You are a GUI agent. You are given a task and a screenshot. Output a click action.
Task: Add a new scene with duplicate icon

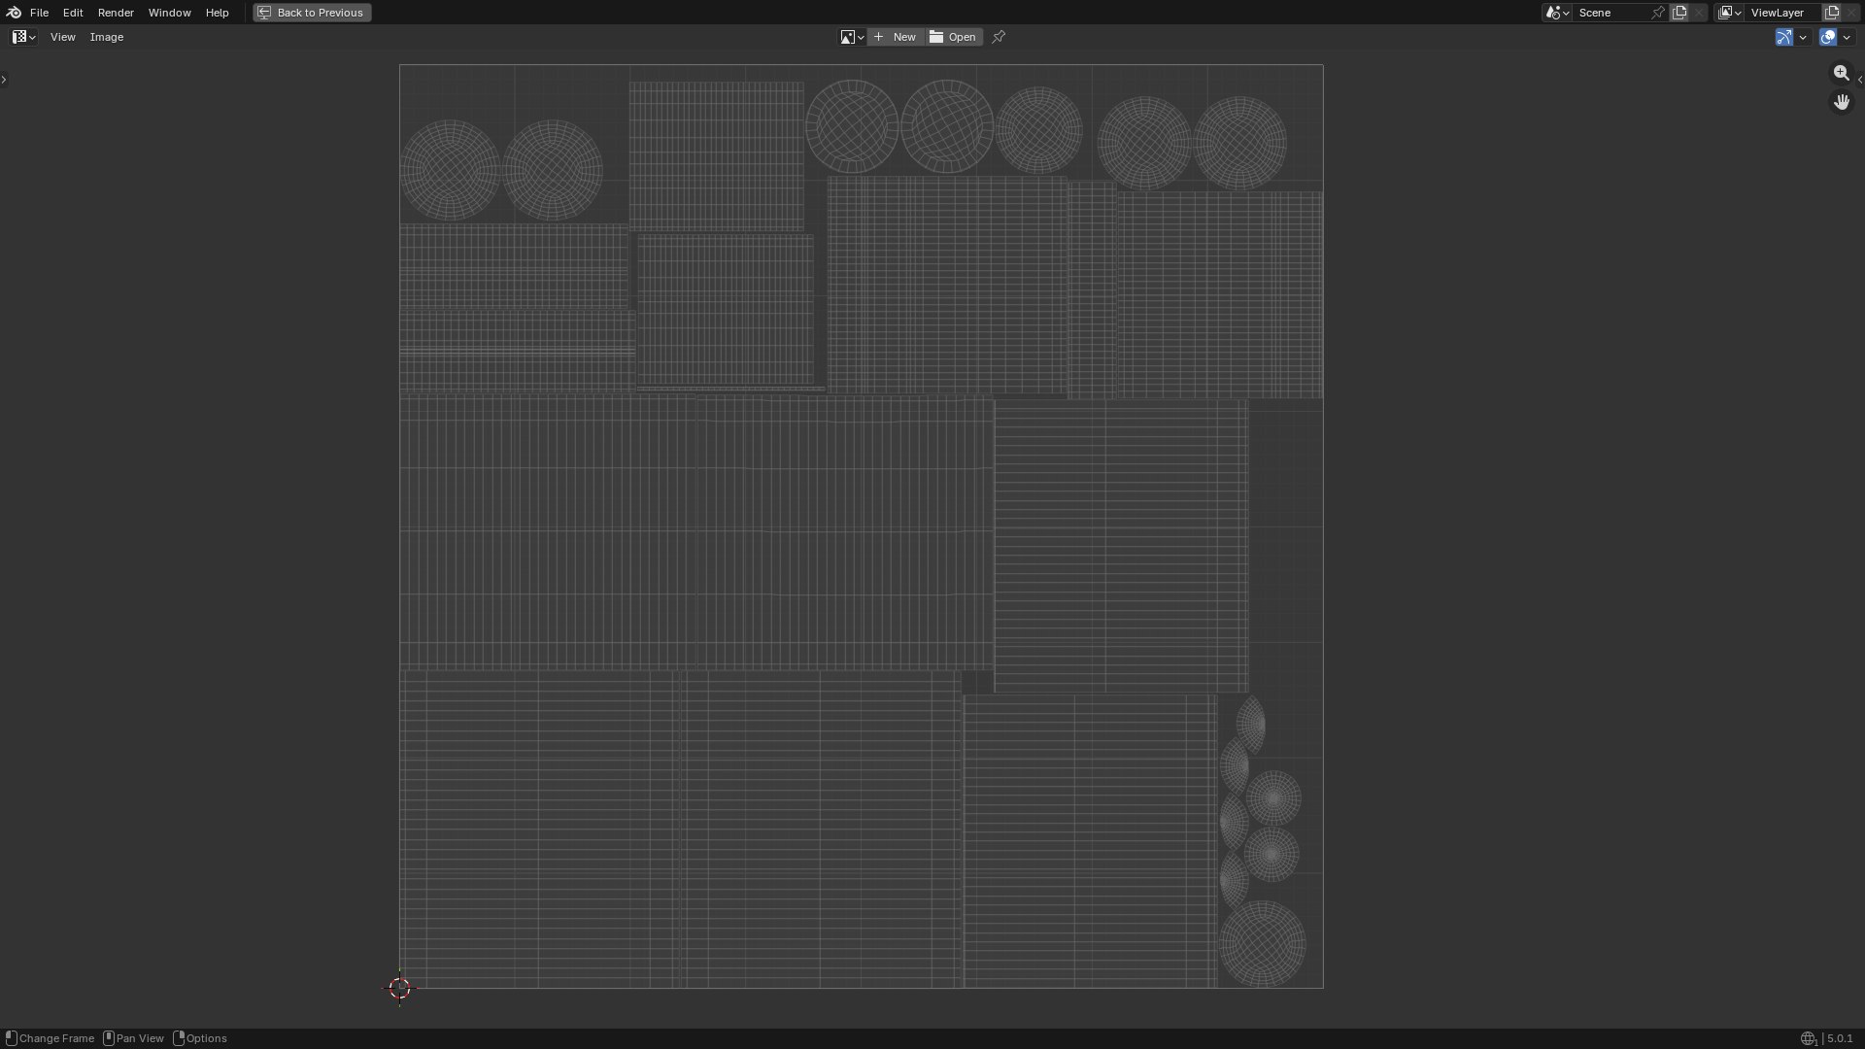point(1679,13)
